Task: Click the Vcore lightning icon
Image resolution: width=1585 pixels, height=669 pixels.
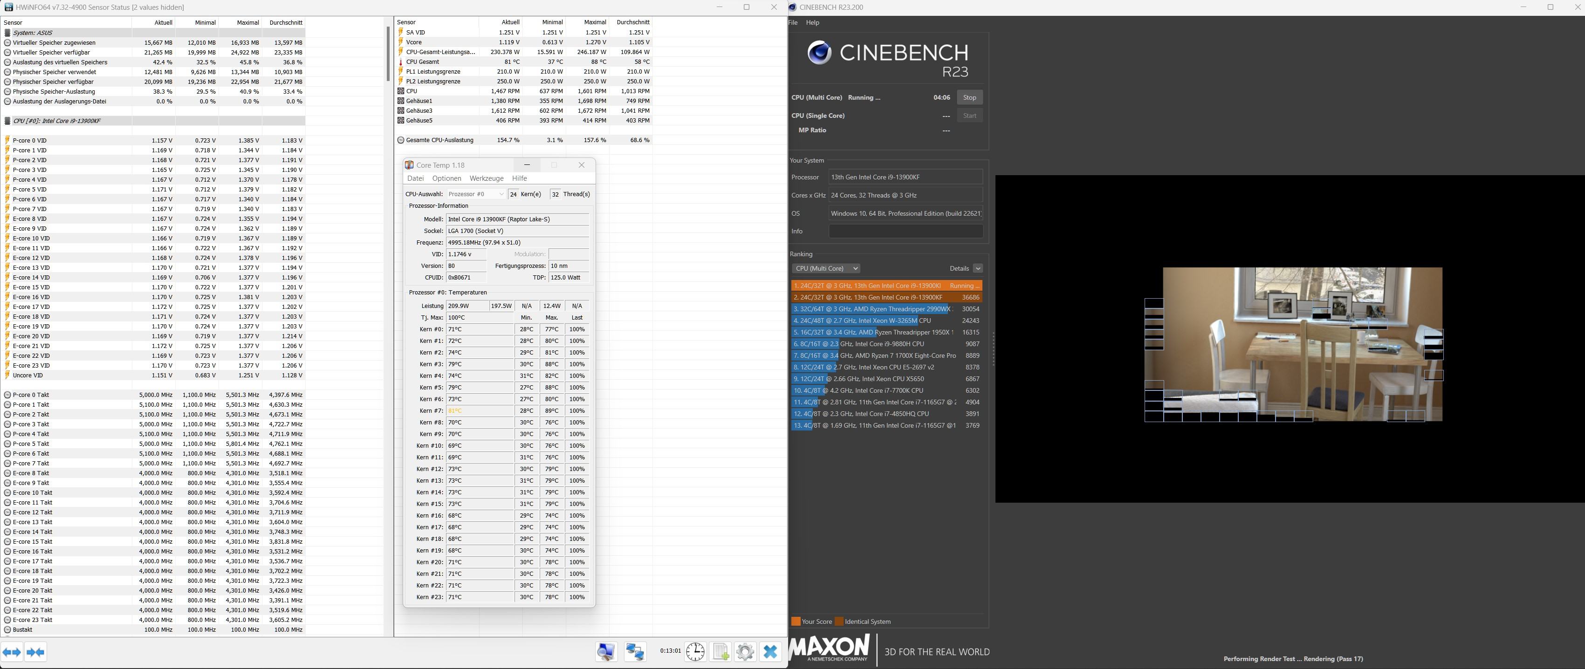Action: pyautogui.click(x=401, y=42)
